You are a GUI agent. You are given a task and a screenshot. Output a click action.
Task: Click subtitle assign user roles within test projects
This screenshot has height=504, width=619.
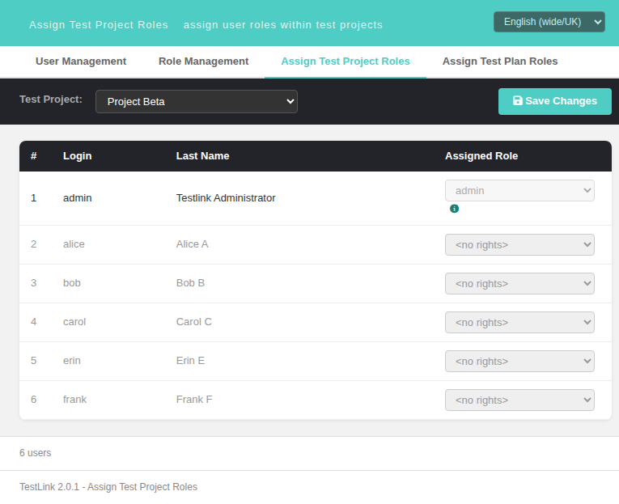tap(283, 25)
